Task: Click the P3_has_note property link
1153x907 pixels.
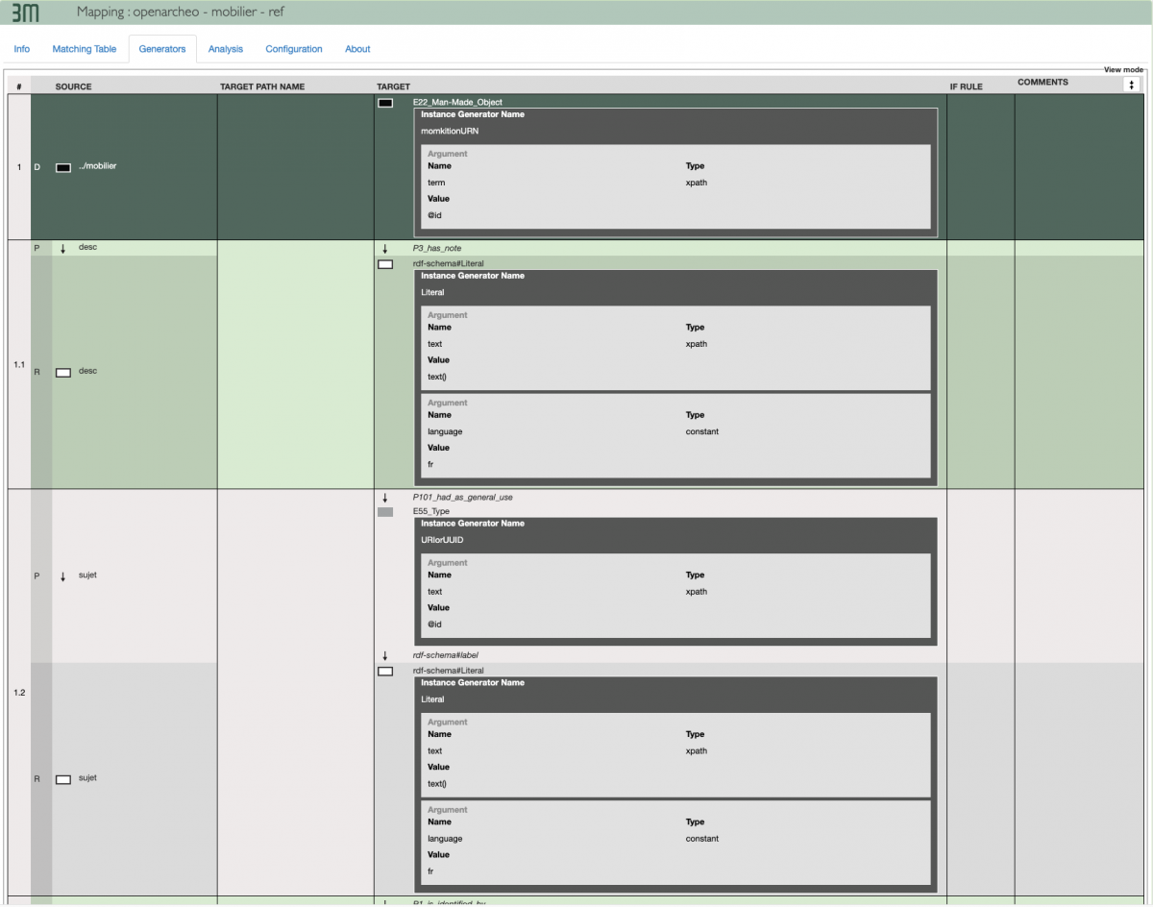Action: 436,249
